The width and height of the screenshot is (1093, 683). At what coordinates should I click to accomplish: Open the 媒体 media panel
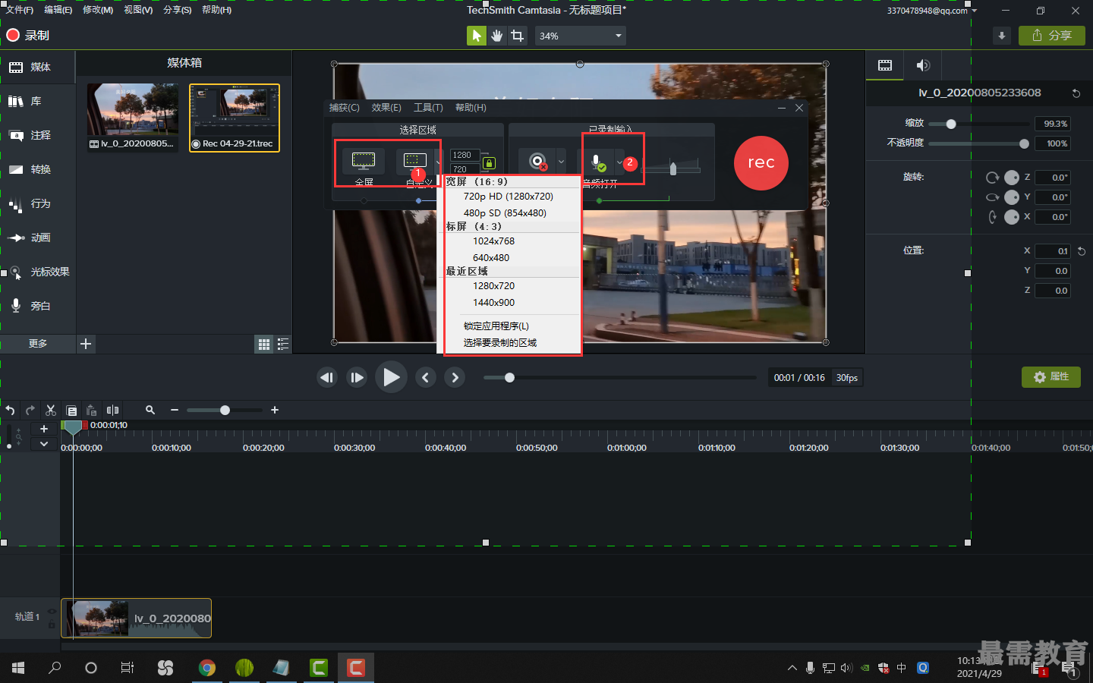tap(38, 68)
